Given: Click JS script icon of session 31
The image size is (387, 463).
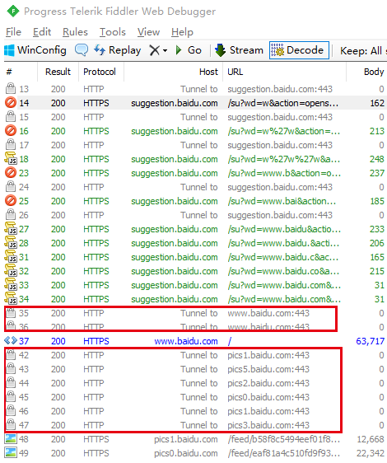Looking at the screenshot, I should pos(11,256).
